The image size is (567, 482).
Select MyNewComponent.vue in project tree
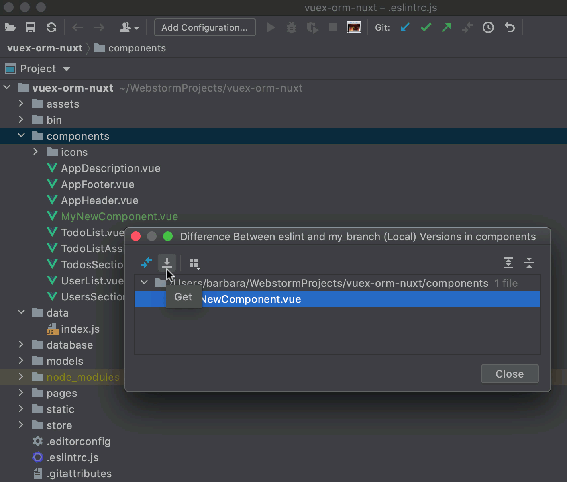pyautogui.click(x=119, y=216)
